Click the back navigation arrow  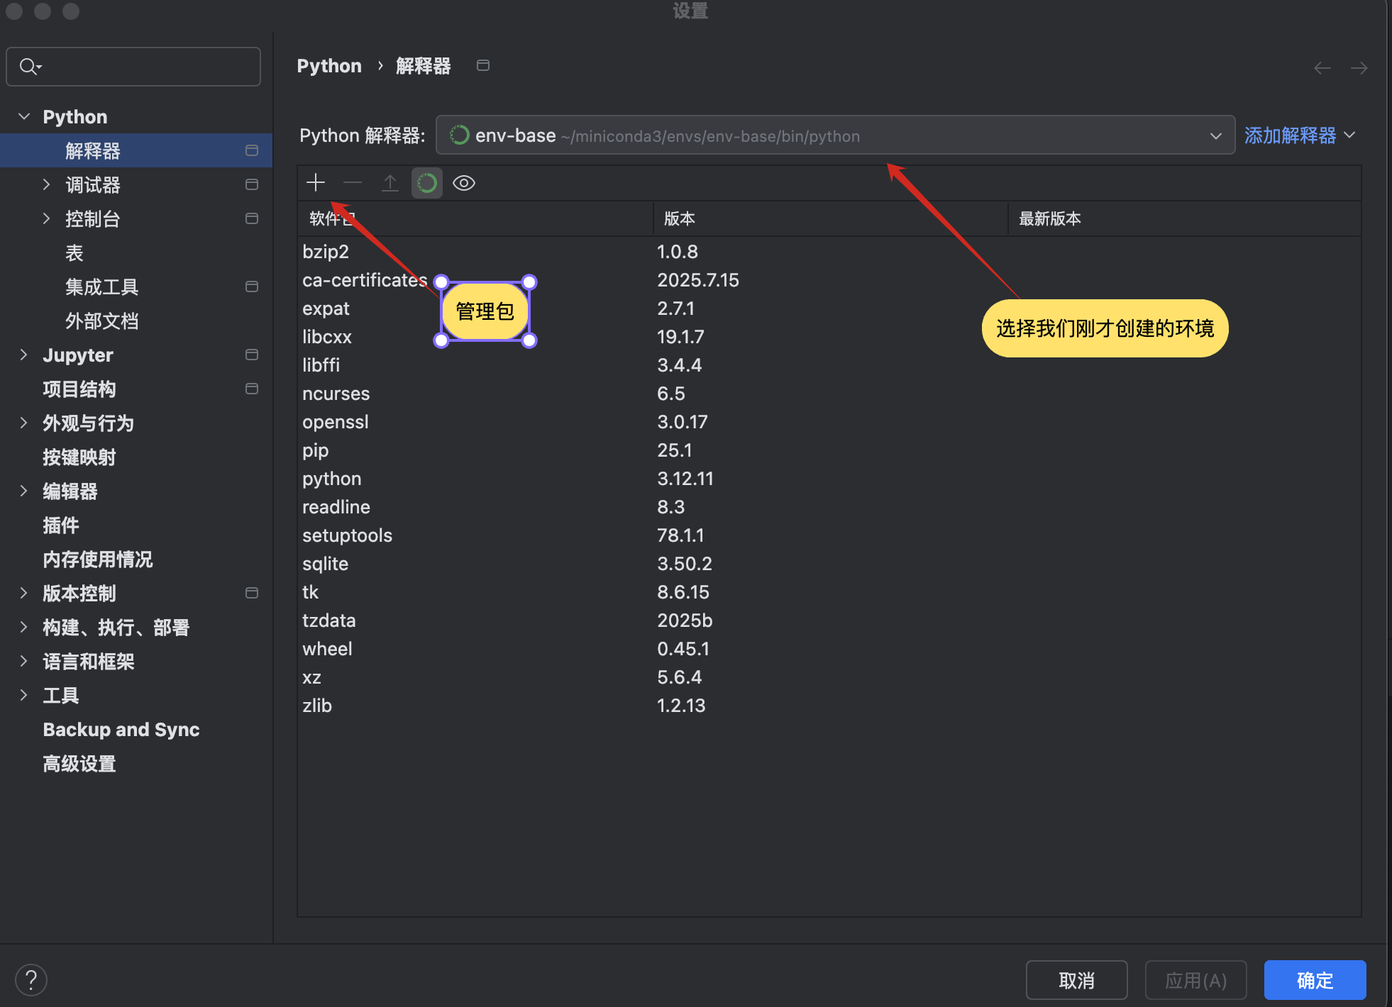pyautogui.click(x=1322, y=67)
